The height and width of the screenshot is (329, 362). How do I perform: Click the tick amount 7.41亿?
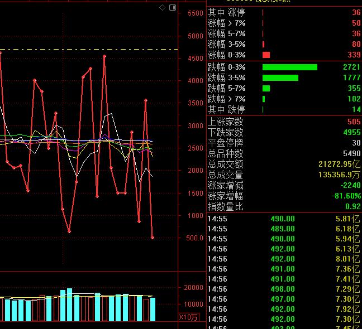pyautogui.click(x=348, y=279)
